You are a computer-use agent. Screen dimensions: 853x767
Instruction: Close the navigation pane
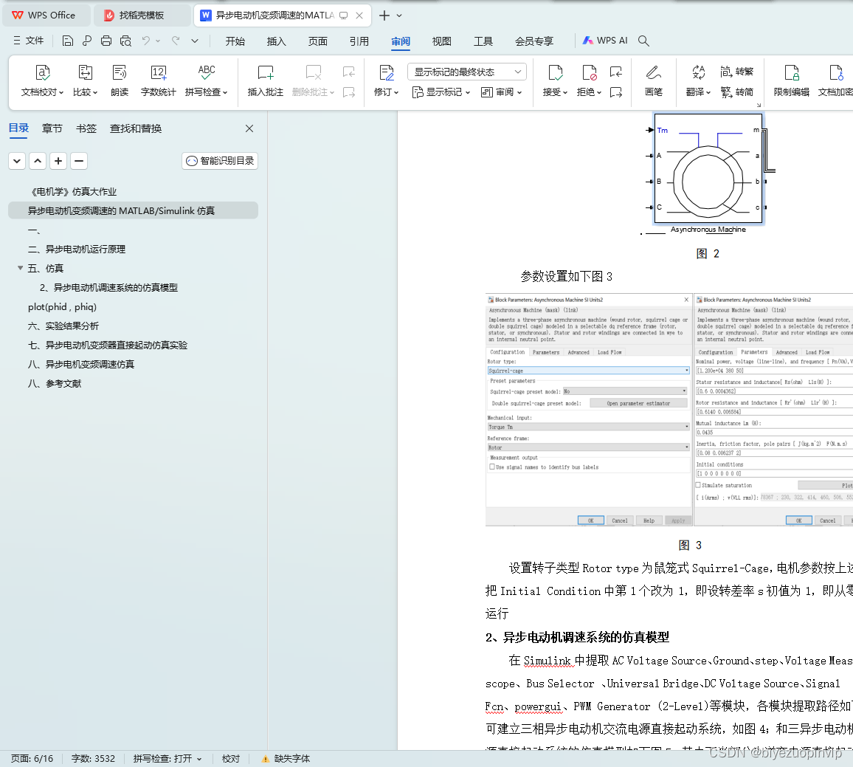[x=249, y=128]
